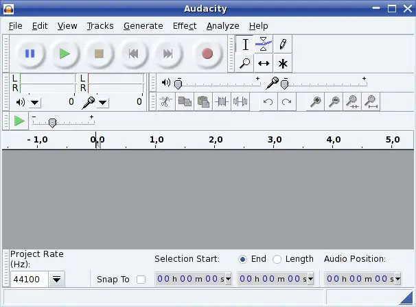This screenshot has width=416, height=307.
Task: Click the Audacity headphones title bar icon
Action: 8,9
